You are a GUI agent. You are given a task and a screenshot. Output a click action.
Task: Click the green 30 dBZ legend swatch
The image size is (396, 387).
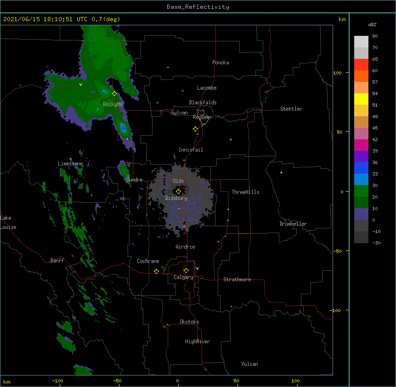(361, 191)
